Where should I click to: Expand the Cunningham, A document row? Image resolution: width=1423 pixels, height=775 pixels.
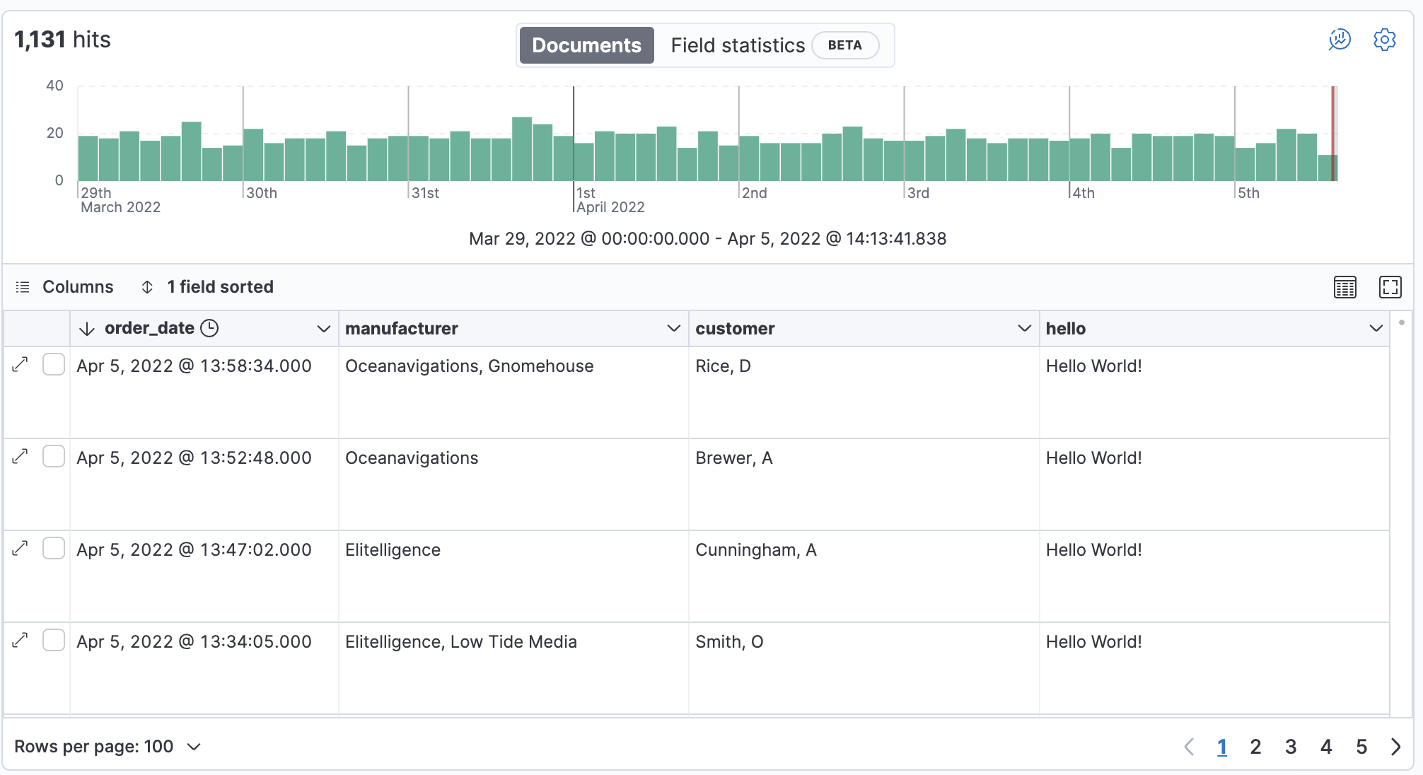(x=21, y=549)
